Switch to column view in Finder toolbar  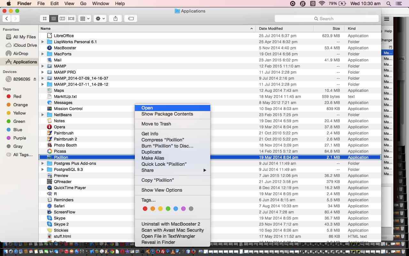[x=63, y=19]
